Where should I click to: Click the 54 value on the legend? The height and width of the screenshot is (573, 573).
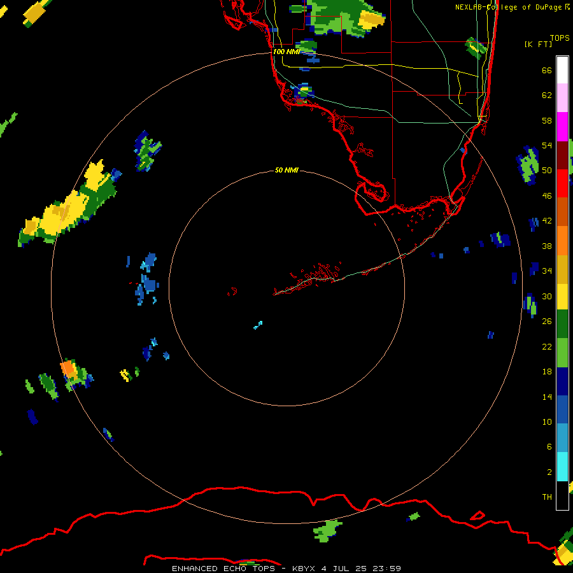point(547,145)
